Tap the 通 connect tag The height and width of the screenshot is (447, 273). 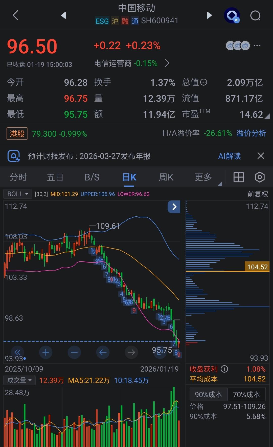135,21
